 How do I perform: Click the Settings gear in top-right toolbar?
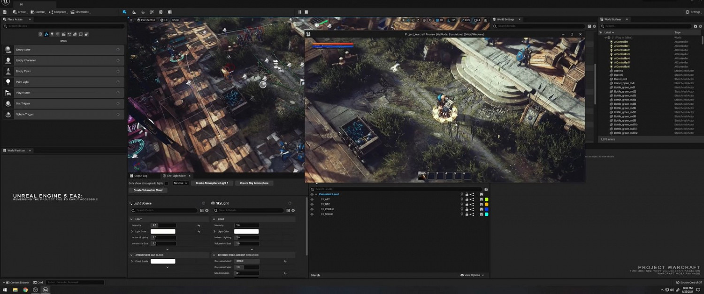click(x=693, y=12)
